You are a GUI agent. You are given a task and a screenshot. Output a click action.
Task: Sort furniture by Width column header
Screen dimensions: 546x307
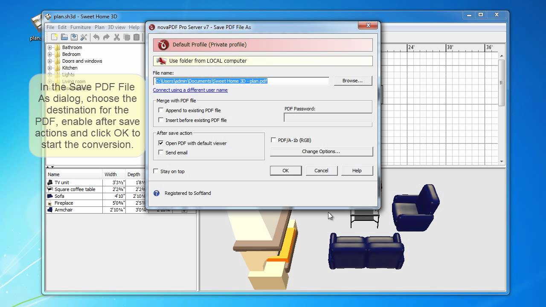point(114,174)
